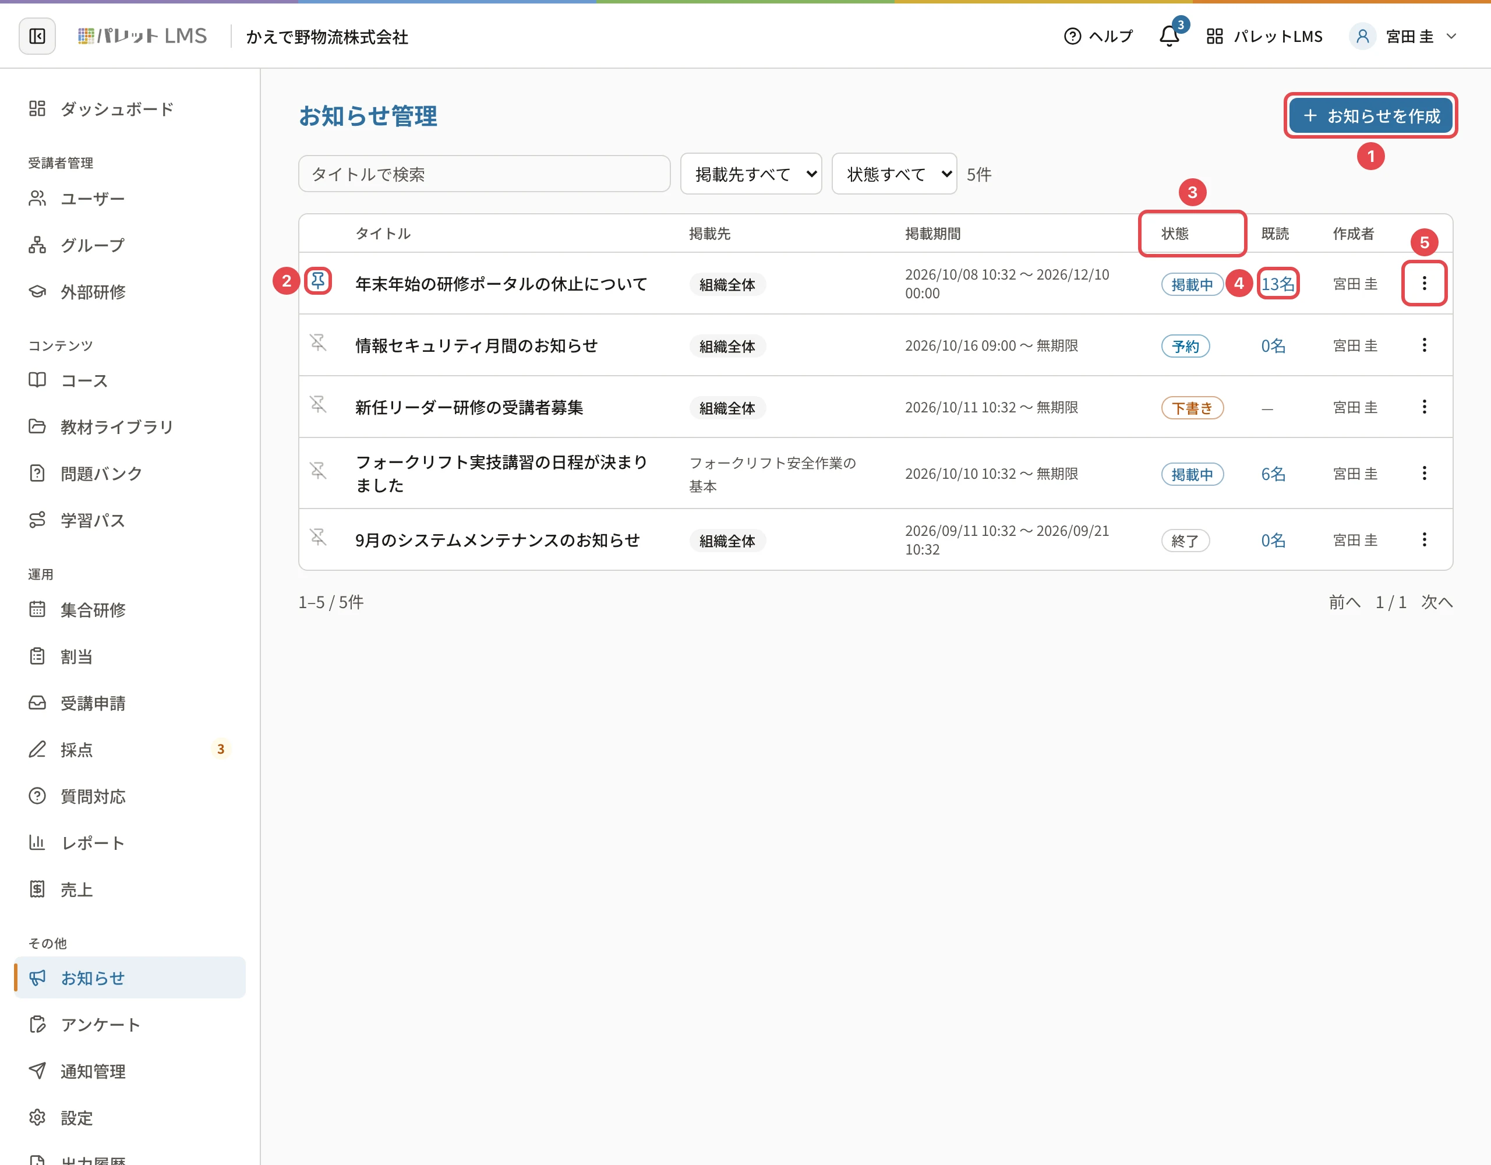Open 通知管理 in the sidebar

pyautogui.click(x=130, y=1071)
